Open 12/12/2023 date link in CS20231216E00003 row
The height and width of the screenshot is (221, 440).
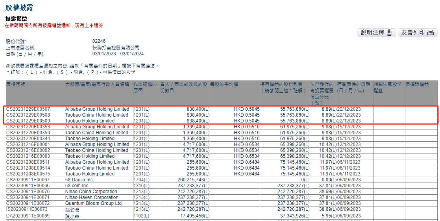click(349, 156)
